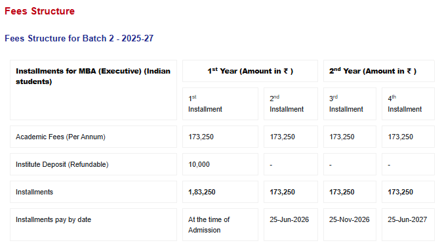442x247 pixels.
Task: Click the bold '1,83,250' installment total
Action: (202, 192)
